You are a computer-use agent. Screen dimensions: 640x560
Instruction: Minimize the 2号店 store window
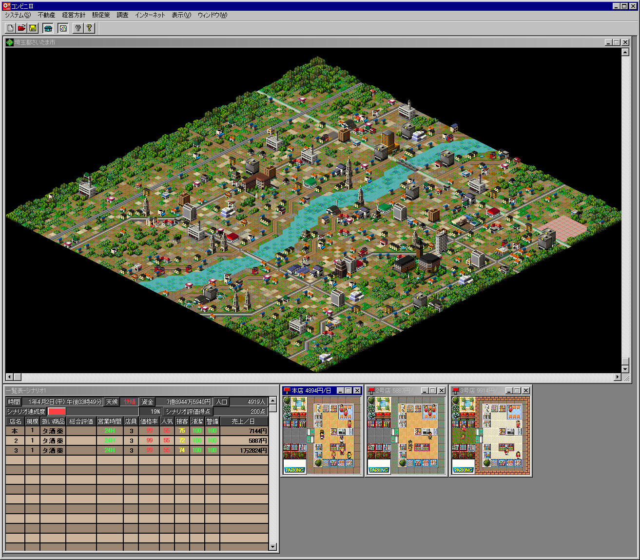(x=425, y=391)
